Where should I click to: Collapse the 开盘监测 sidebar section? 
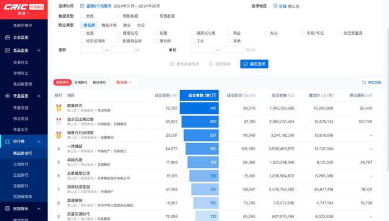coord(39,96)
